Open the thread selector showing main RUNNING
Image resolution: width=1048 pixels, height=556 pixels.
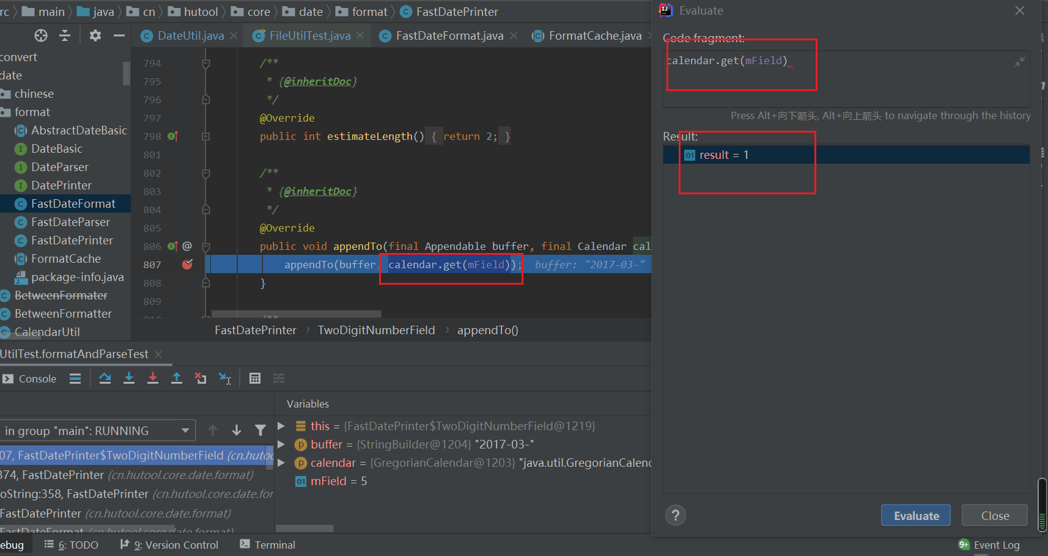[x=98, y=431]
